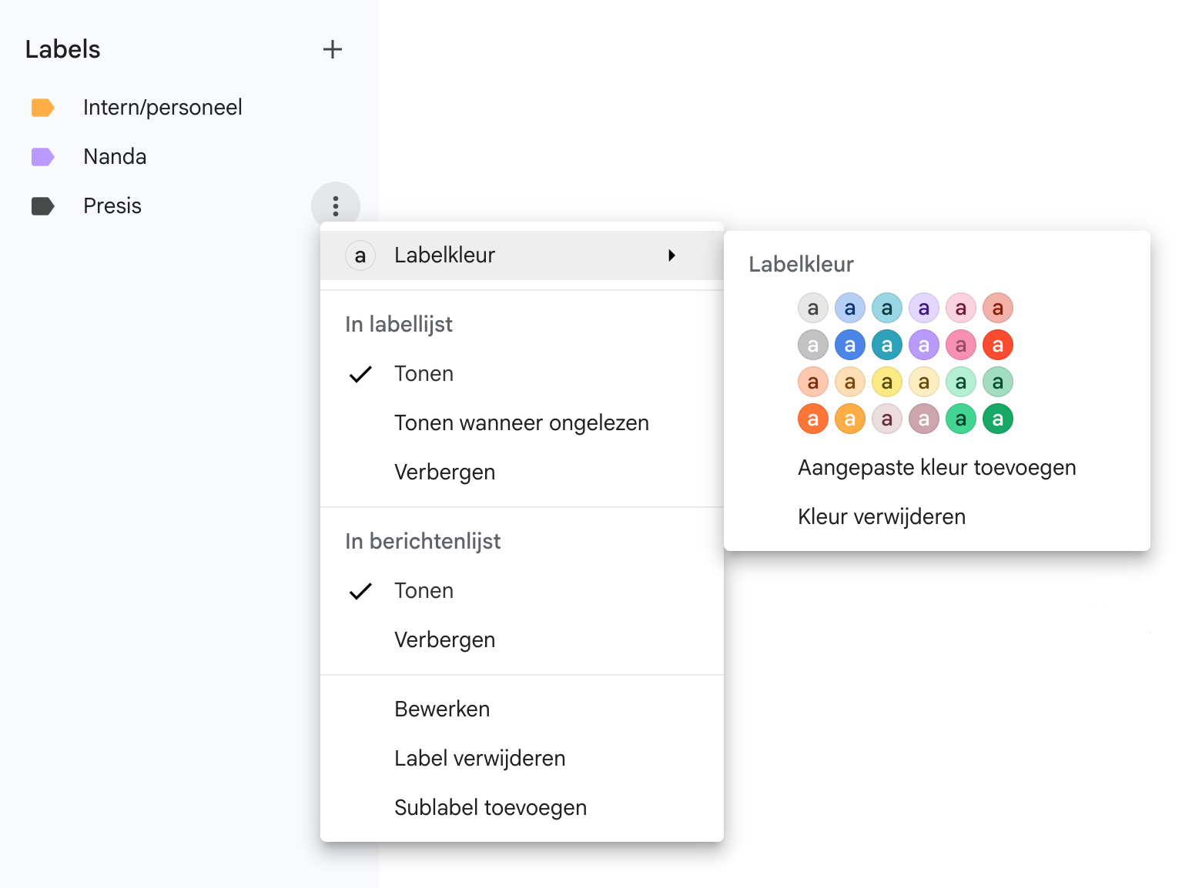Open the Intern/personeel label
The height and width of the screenshot is (888, 1192).
click(162, 107)
